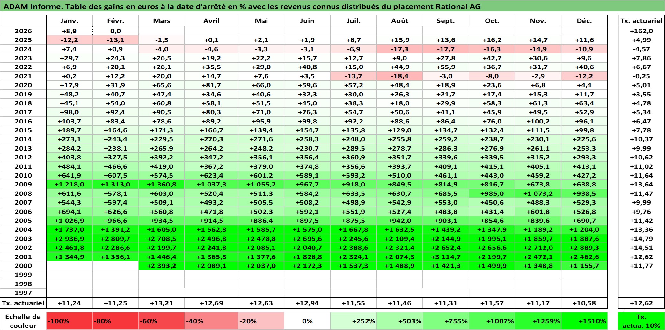Image resolution: width=665 pixels, height=330 pixels.
Task: Click the 2009 year row label
Action: point(23,184)
